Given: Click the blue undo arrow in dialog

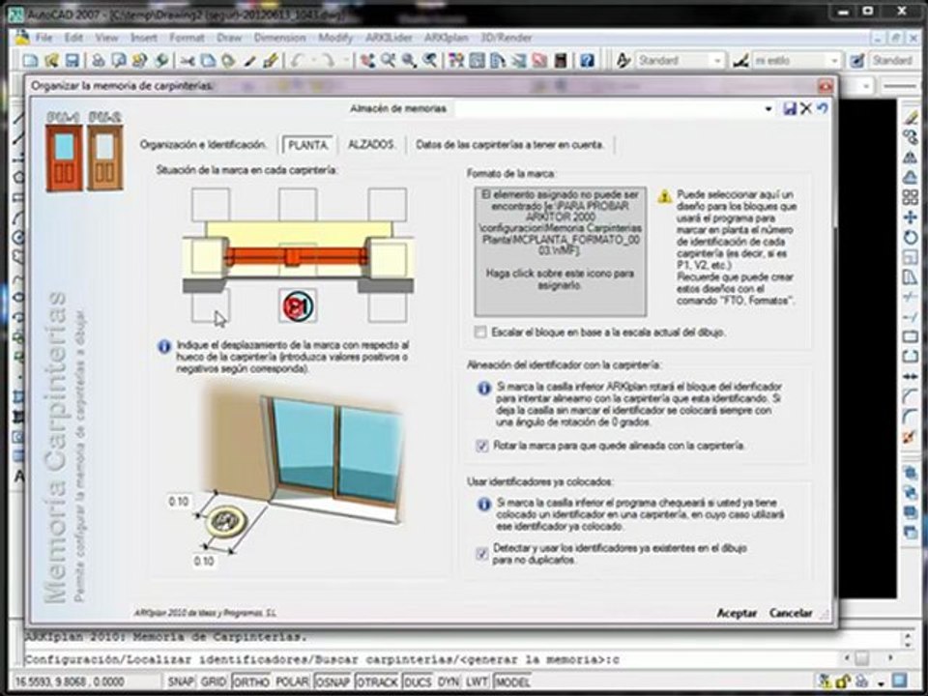Looking at the screenshot, I should click(x=822, y=109).
